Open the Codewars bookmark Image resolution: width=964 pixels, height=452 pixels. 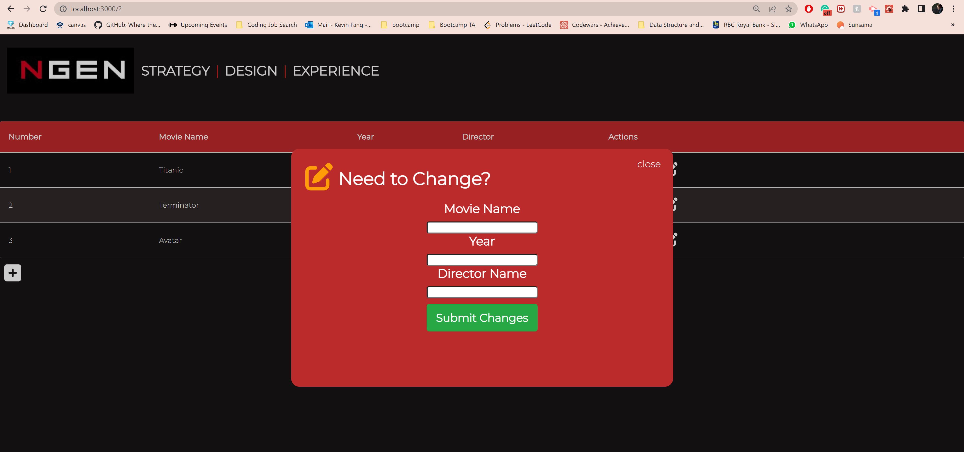point(595,25)
